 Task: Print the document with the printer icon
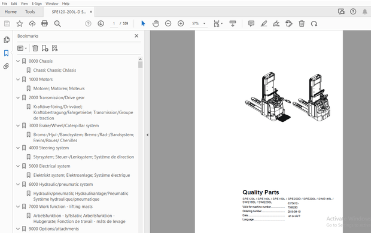coord(44,24)
